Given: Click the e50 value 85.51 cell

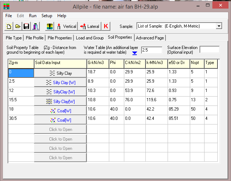Looking at the screenshot, I should [179, 120].
